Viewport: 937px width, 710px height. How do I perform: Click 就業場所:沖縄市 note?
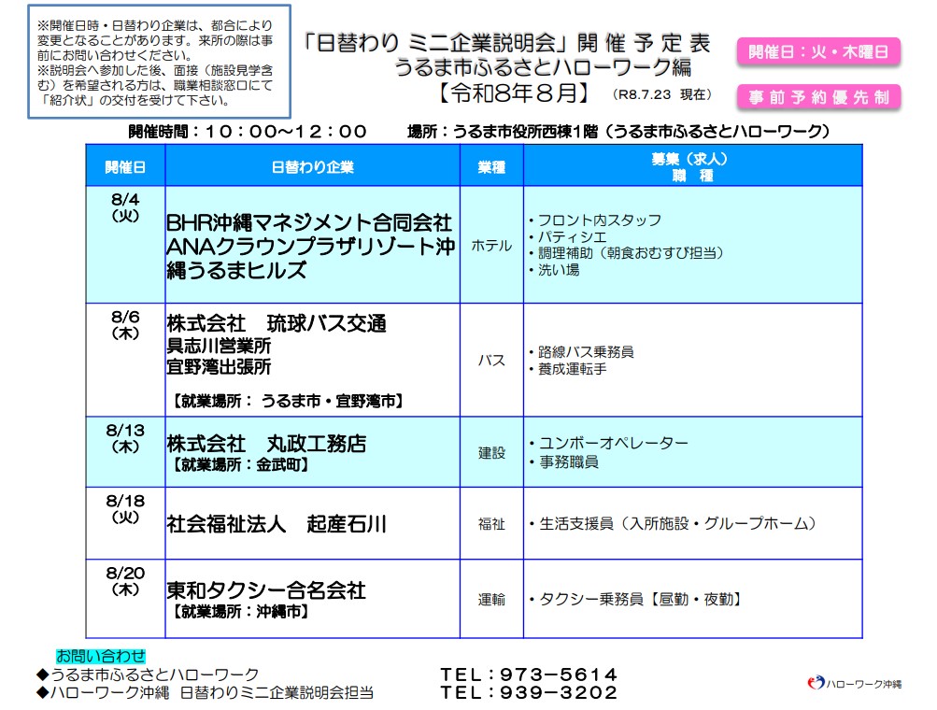click(x=241, y=611)
